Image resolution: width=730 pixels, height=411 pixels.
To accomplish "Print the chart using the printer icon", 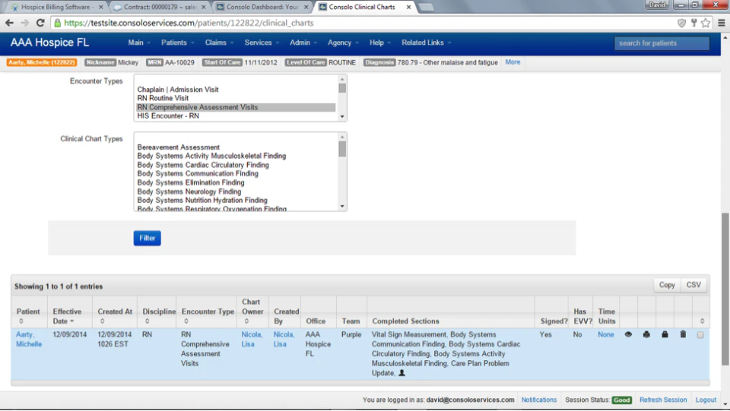I will click(646, 334).
